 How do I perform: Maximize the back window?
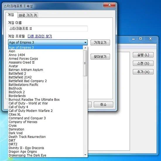click(141, 39)
